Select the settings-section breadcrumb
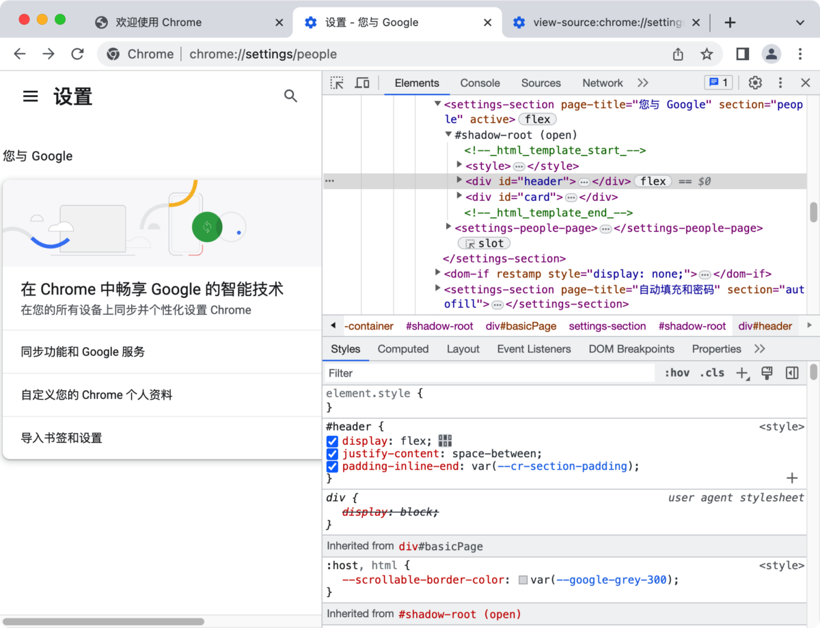Screen dimensions: 820x628 [x=607, y=326]
